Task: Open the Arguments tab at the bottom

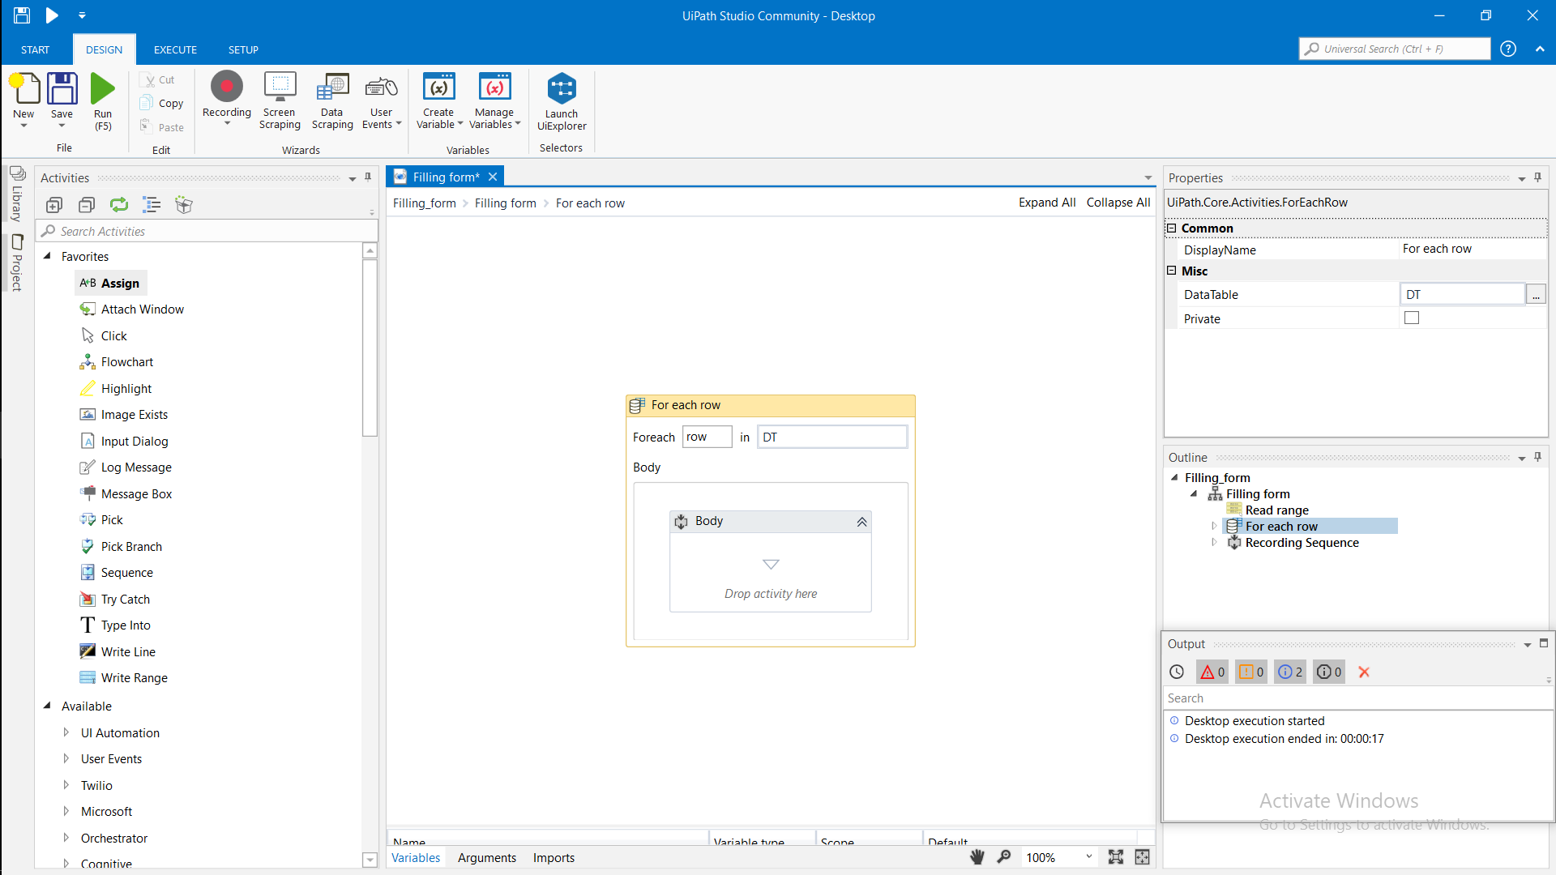Action: pyautogui.click(x=486, y=857)
